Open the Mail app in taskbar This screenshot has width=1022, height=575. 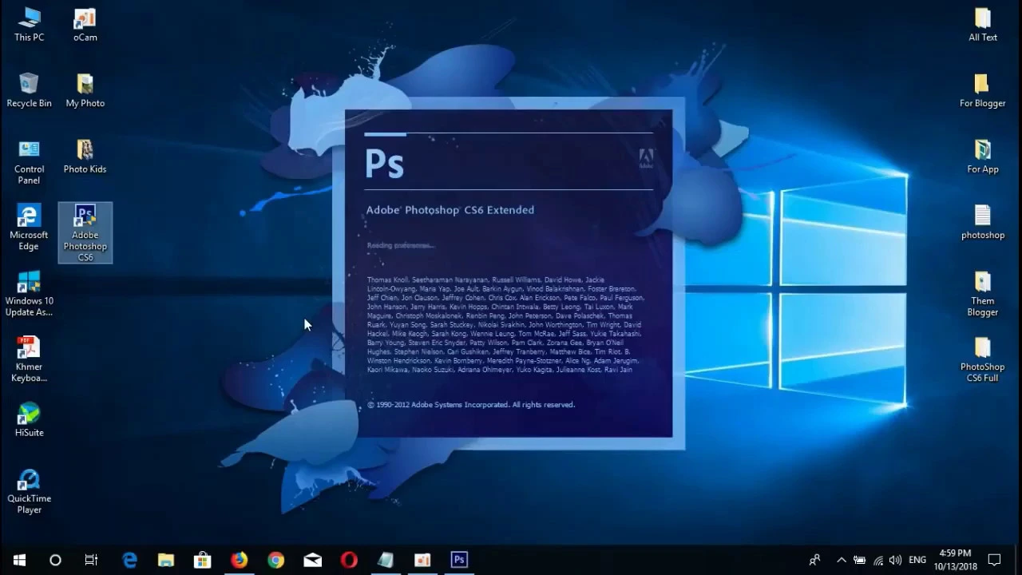pyautogui.click(x=313, y=560)
